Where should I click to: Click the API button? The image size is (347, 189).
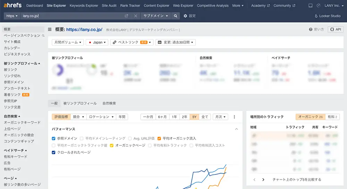336,30
